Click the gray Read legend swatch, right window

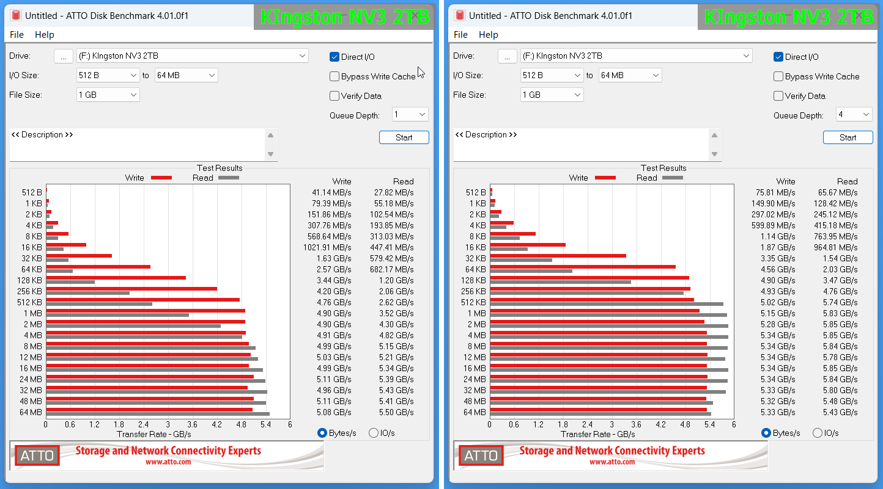[673, 178]
